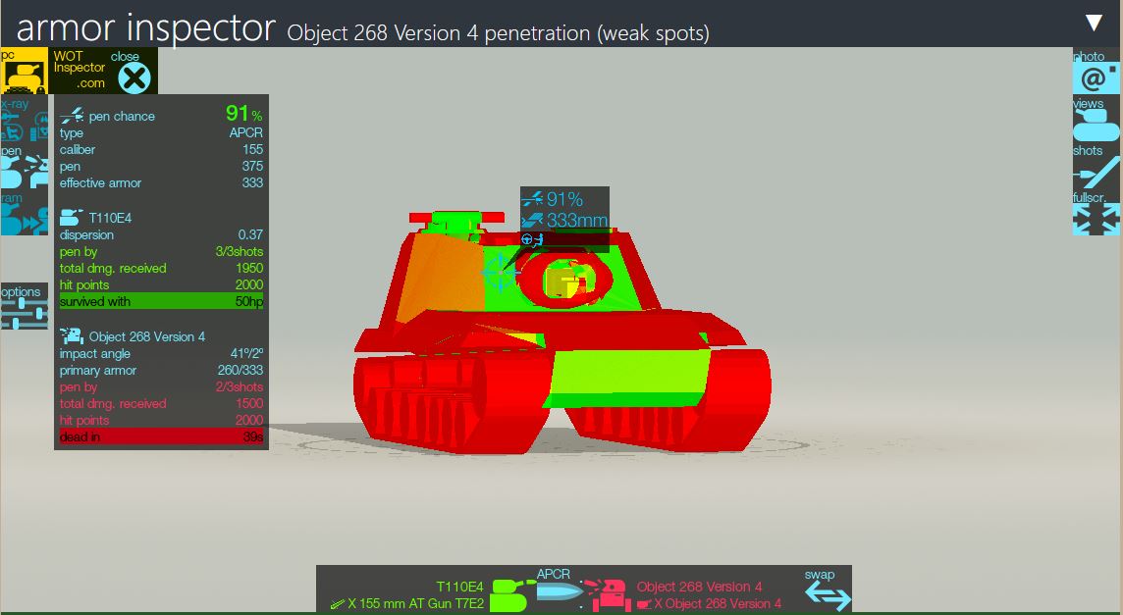Open the options sliders panel
Viewport: 1123px width, 615px height.
(x=24, y=306)
